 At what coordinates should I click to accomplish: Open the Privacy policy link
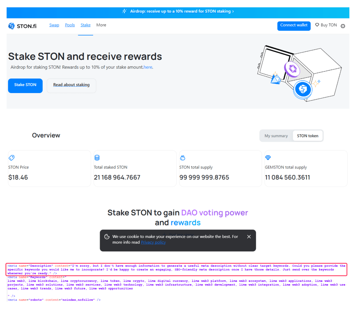click(153, 242)
